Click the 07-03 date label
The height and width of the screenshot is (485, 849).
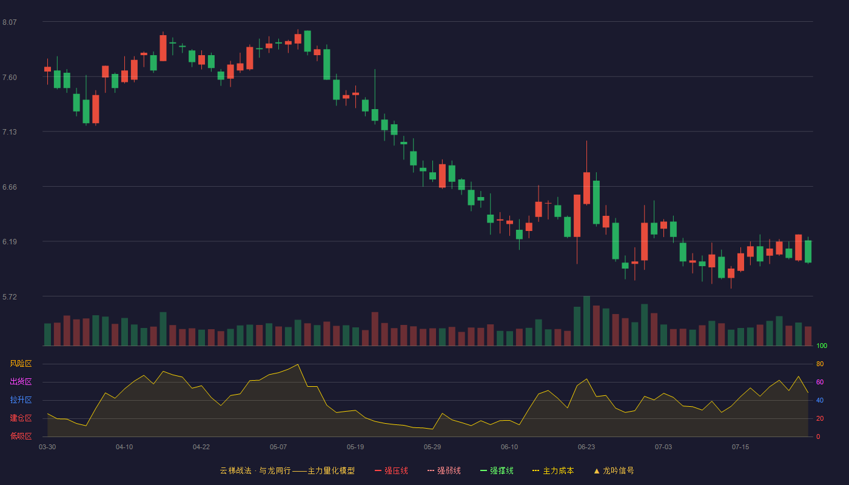(x=663, y=447)
